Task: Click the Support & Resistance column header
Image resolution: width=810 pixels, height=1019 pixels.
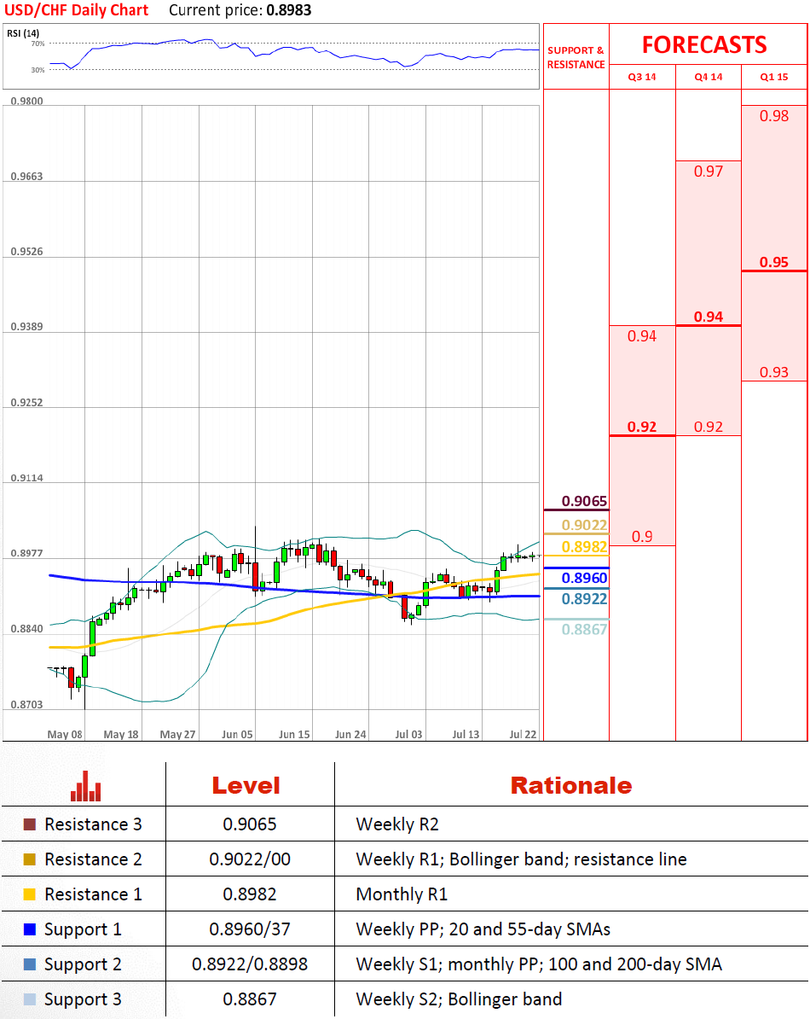Action: tap(576, 58)
